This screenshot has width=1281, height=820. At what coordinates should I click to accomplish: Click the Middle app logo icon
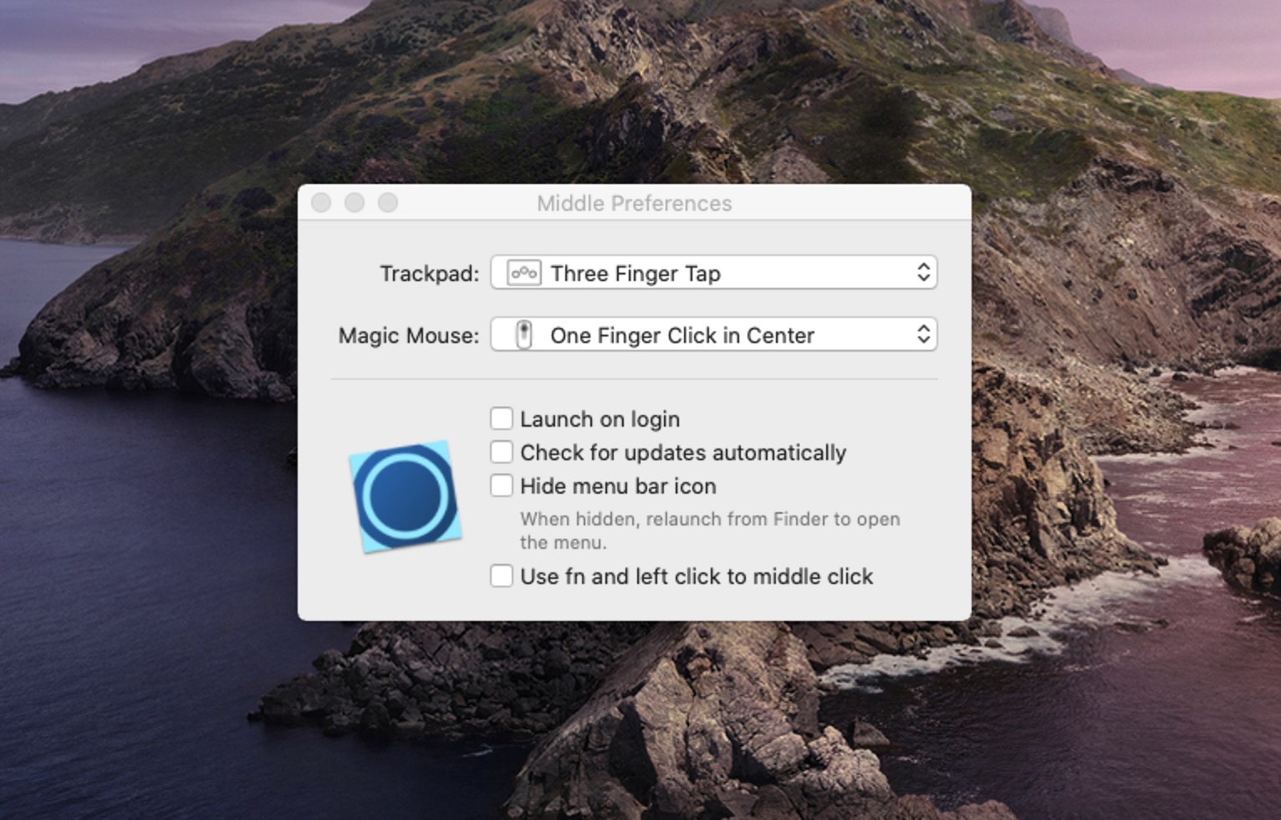tap(406, 496)
